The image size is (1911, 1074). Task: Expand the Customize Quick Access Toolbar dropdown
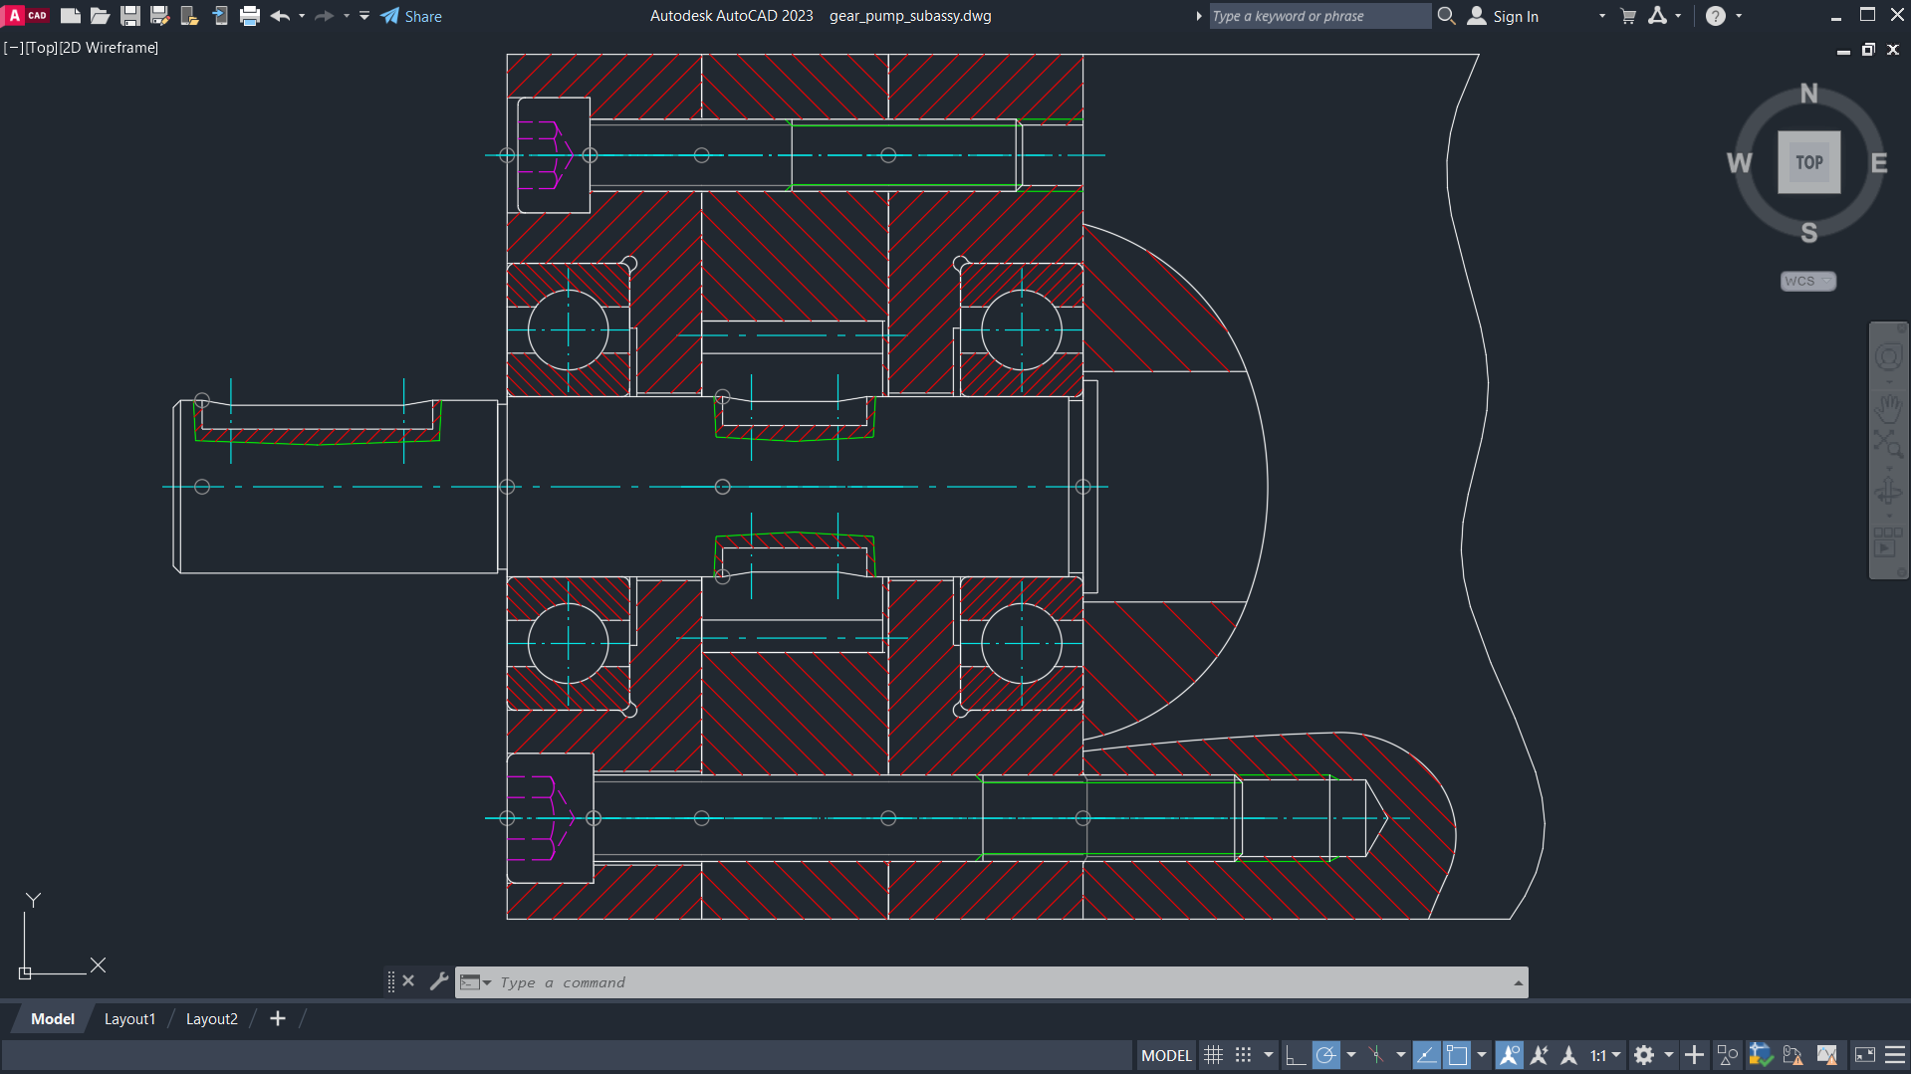click(x=364, y=16)
